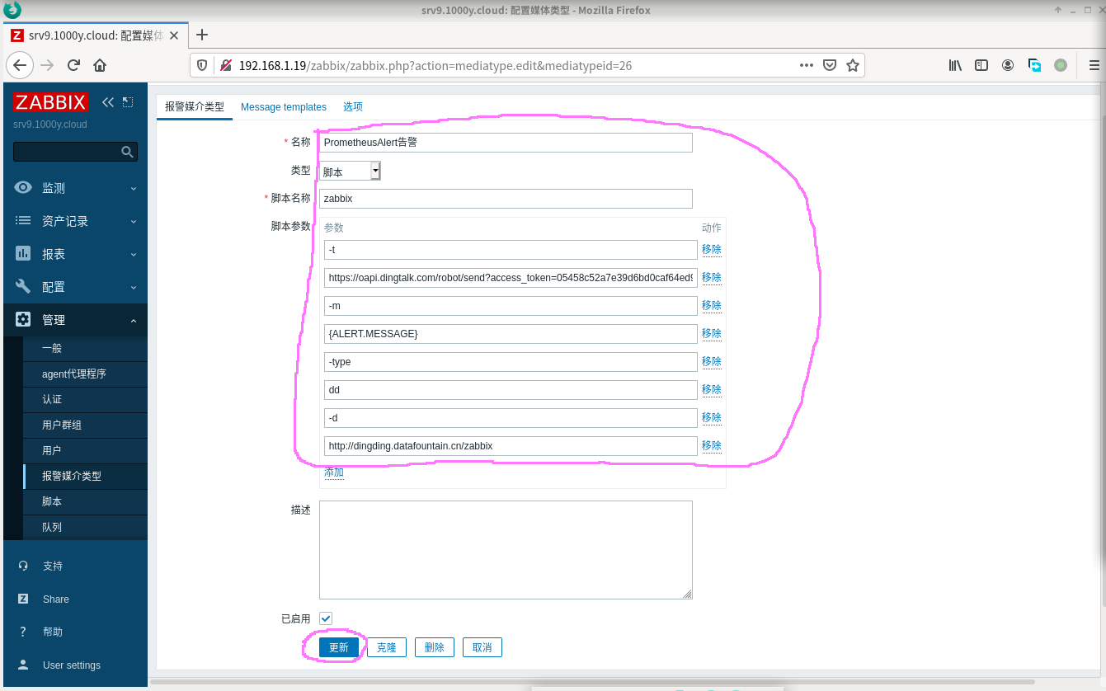Click the -type parameter field
This screenshot has width=1106, height=691.
511,362
